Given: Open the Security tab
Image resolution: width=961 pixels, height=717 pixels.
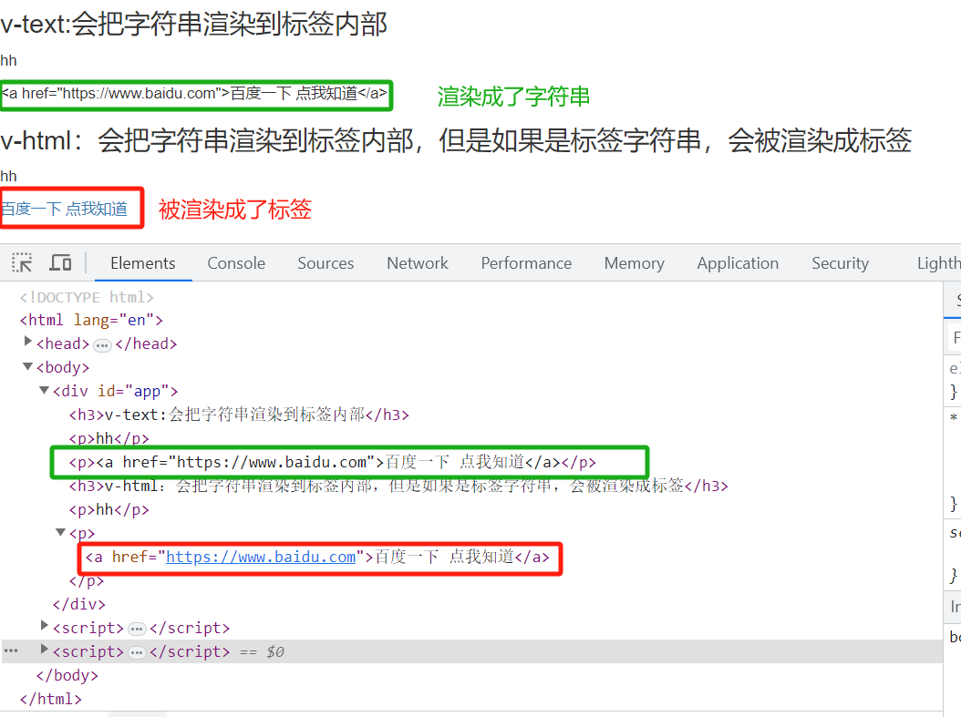Looking at the screenshot, I should [841, 263].
